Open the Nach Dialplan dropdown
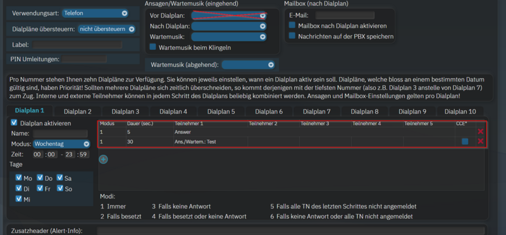Screen dimensions: 506x235 click(229, 26)
